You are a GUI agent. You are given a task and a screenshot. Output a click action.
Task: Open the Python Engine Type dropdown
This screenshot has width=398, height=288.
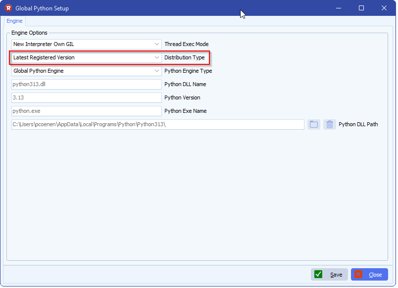point(86,71)
